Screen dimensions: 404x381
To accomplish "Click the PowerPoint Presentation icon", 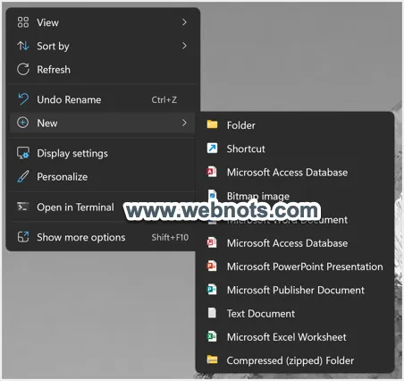I will tap(212, 266).
